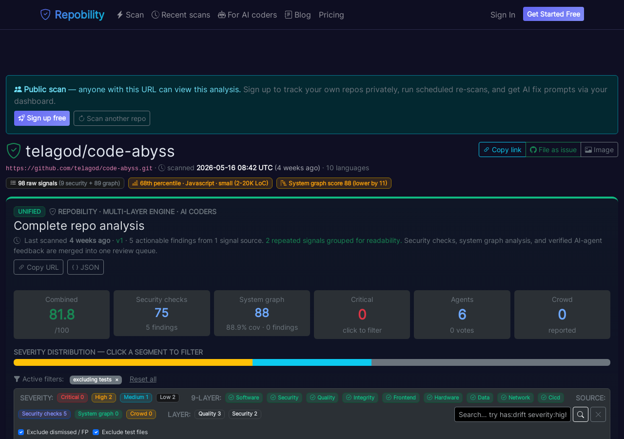
Task: Click the UNIFIED badge
Action: click(29, 212)
